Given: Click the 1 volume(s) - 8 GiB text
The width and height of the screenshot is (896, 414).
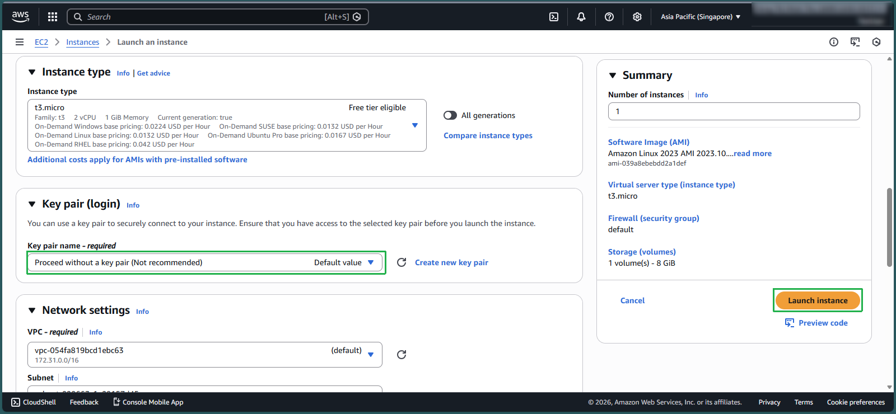Looking at the screenshot, I should tap(642, 263).
